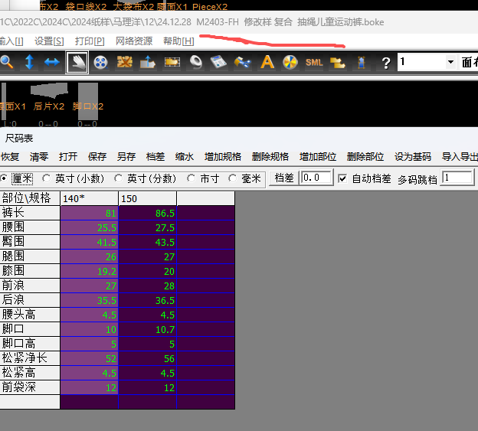Select the vertical double-arrow tool
The height and width of the screenshot is (431, 478).
click(30, 62)
